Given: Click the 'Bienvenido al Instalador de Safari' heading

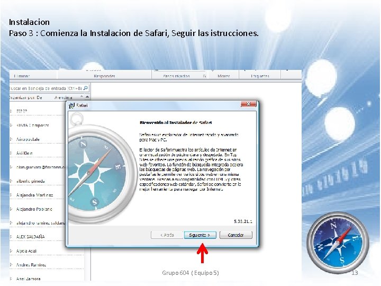Looking at the screenshot, I should pos(176,122).
